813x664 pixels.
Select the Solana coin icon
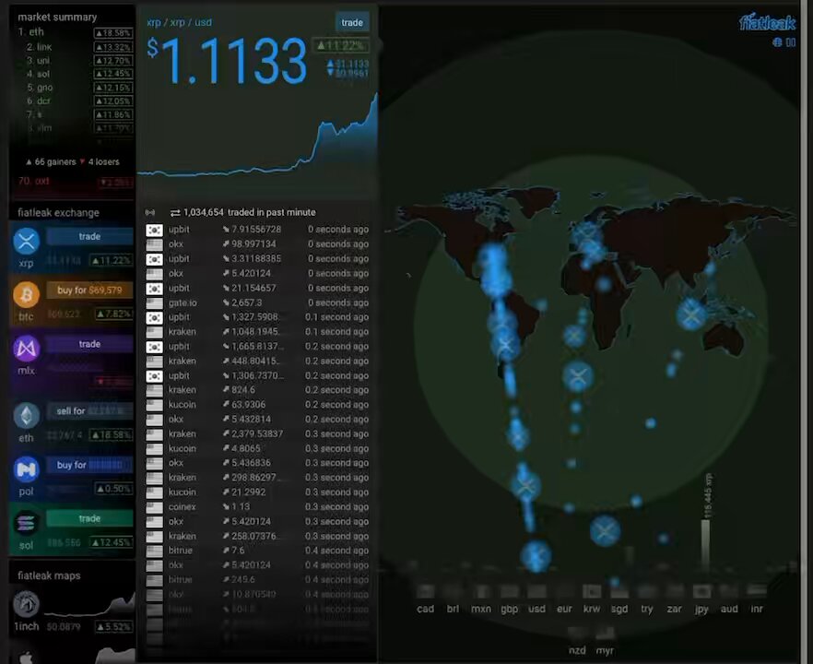pos(26,524)
